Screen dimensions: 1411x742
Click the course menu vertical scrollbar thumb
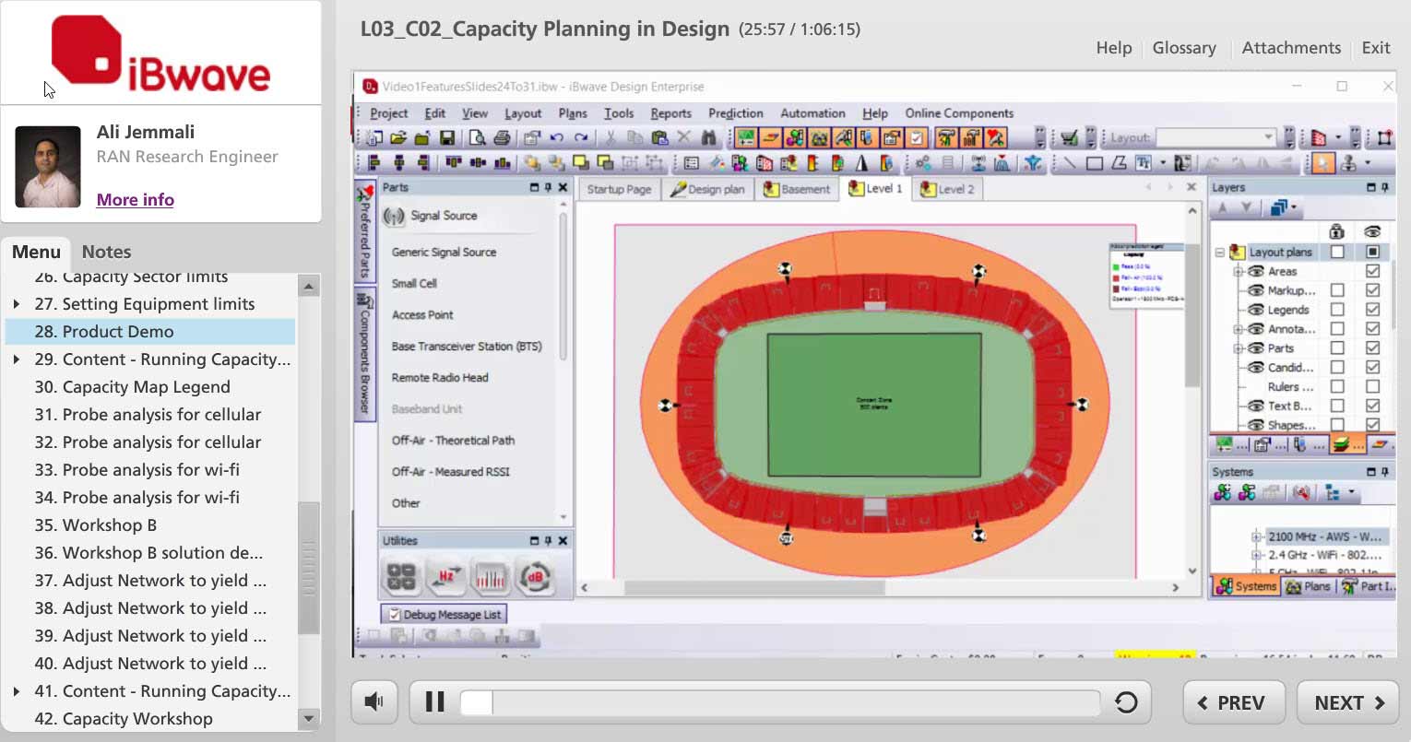pos(309,568)
